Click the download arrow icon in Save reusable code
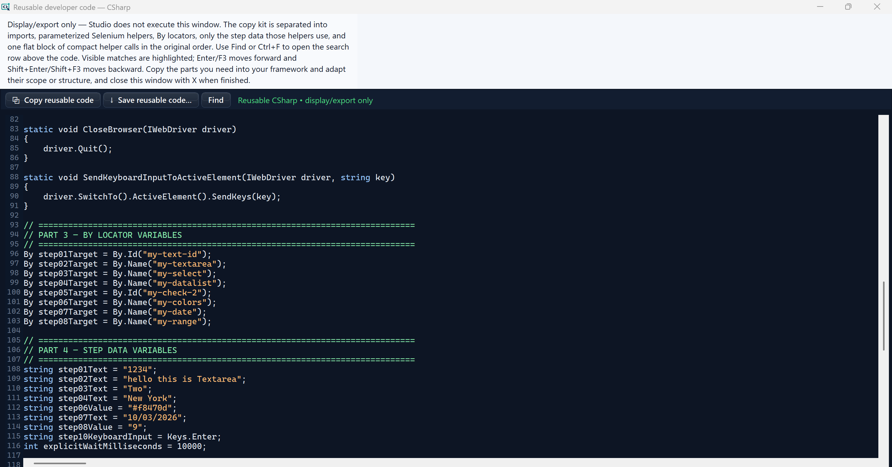 [111, 100]
